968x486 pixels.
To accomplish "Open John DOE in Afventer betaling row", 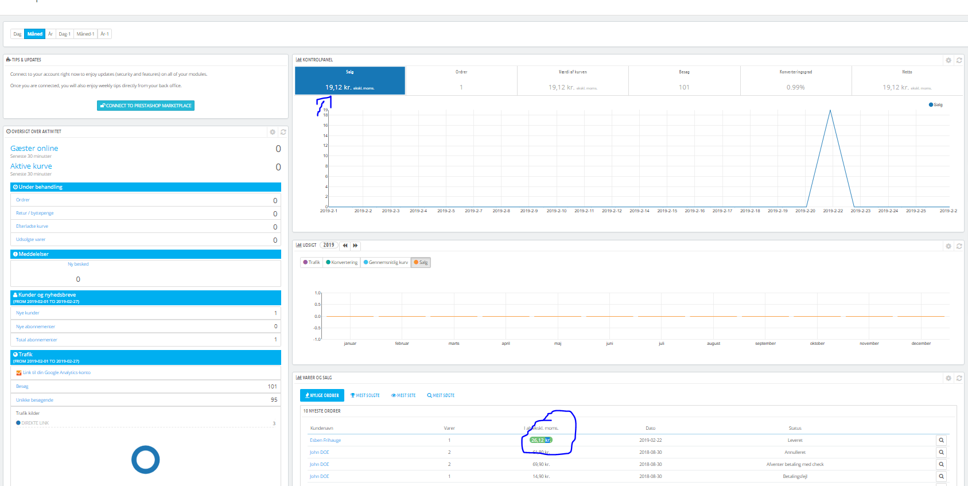I will 320,464.
